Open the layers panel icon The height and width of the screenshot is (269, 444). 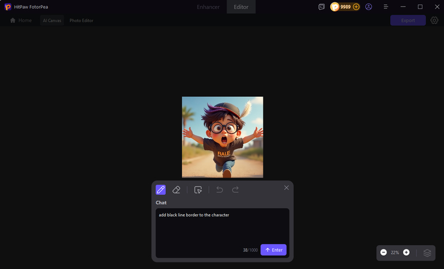pos(427,253)
